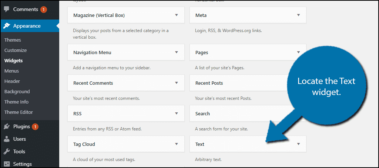Click the Comments notification badge

click(x=43, y=9)
